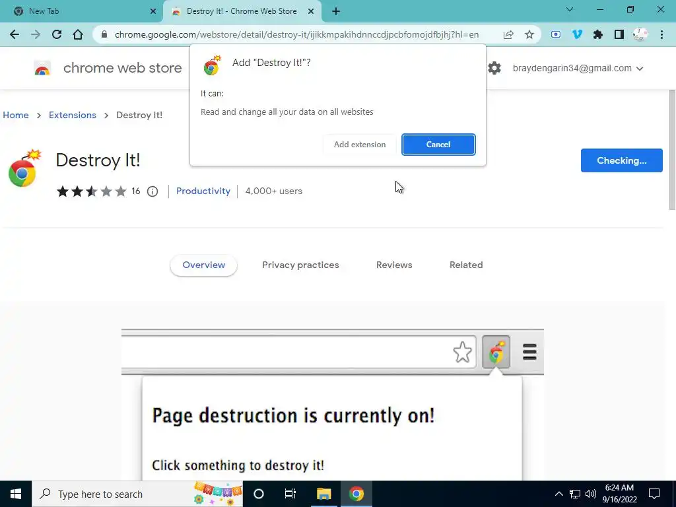676x507 pixels.
Task: Open Cortana circle icon on taskbar
Action: 259,494
